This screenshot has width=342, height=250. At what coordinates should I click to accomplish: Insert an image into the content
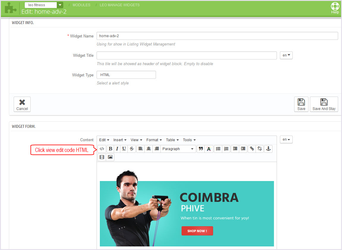click(110, 157)
